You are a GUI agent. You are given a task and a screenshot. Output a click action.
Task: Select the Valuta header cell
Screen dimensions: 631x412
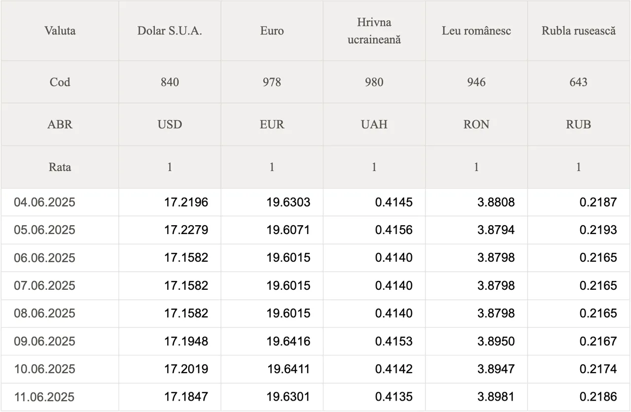[x=60, y=31]
